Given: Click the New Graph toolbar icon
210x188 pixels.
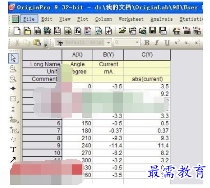Looking at the screenshot, I should click(x=57, y=31).
